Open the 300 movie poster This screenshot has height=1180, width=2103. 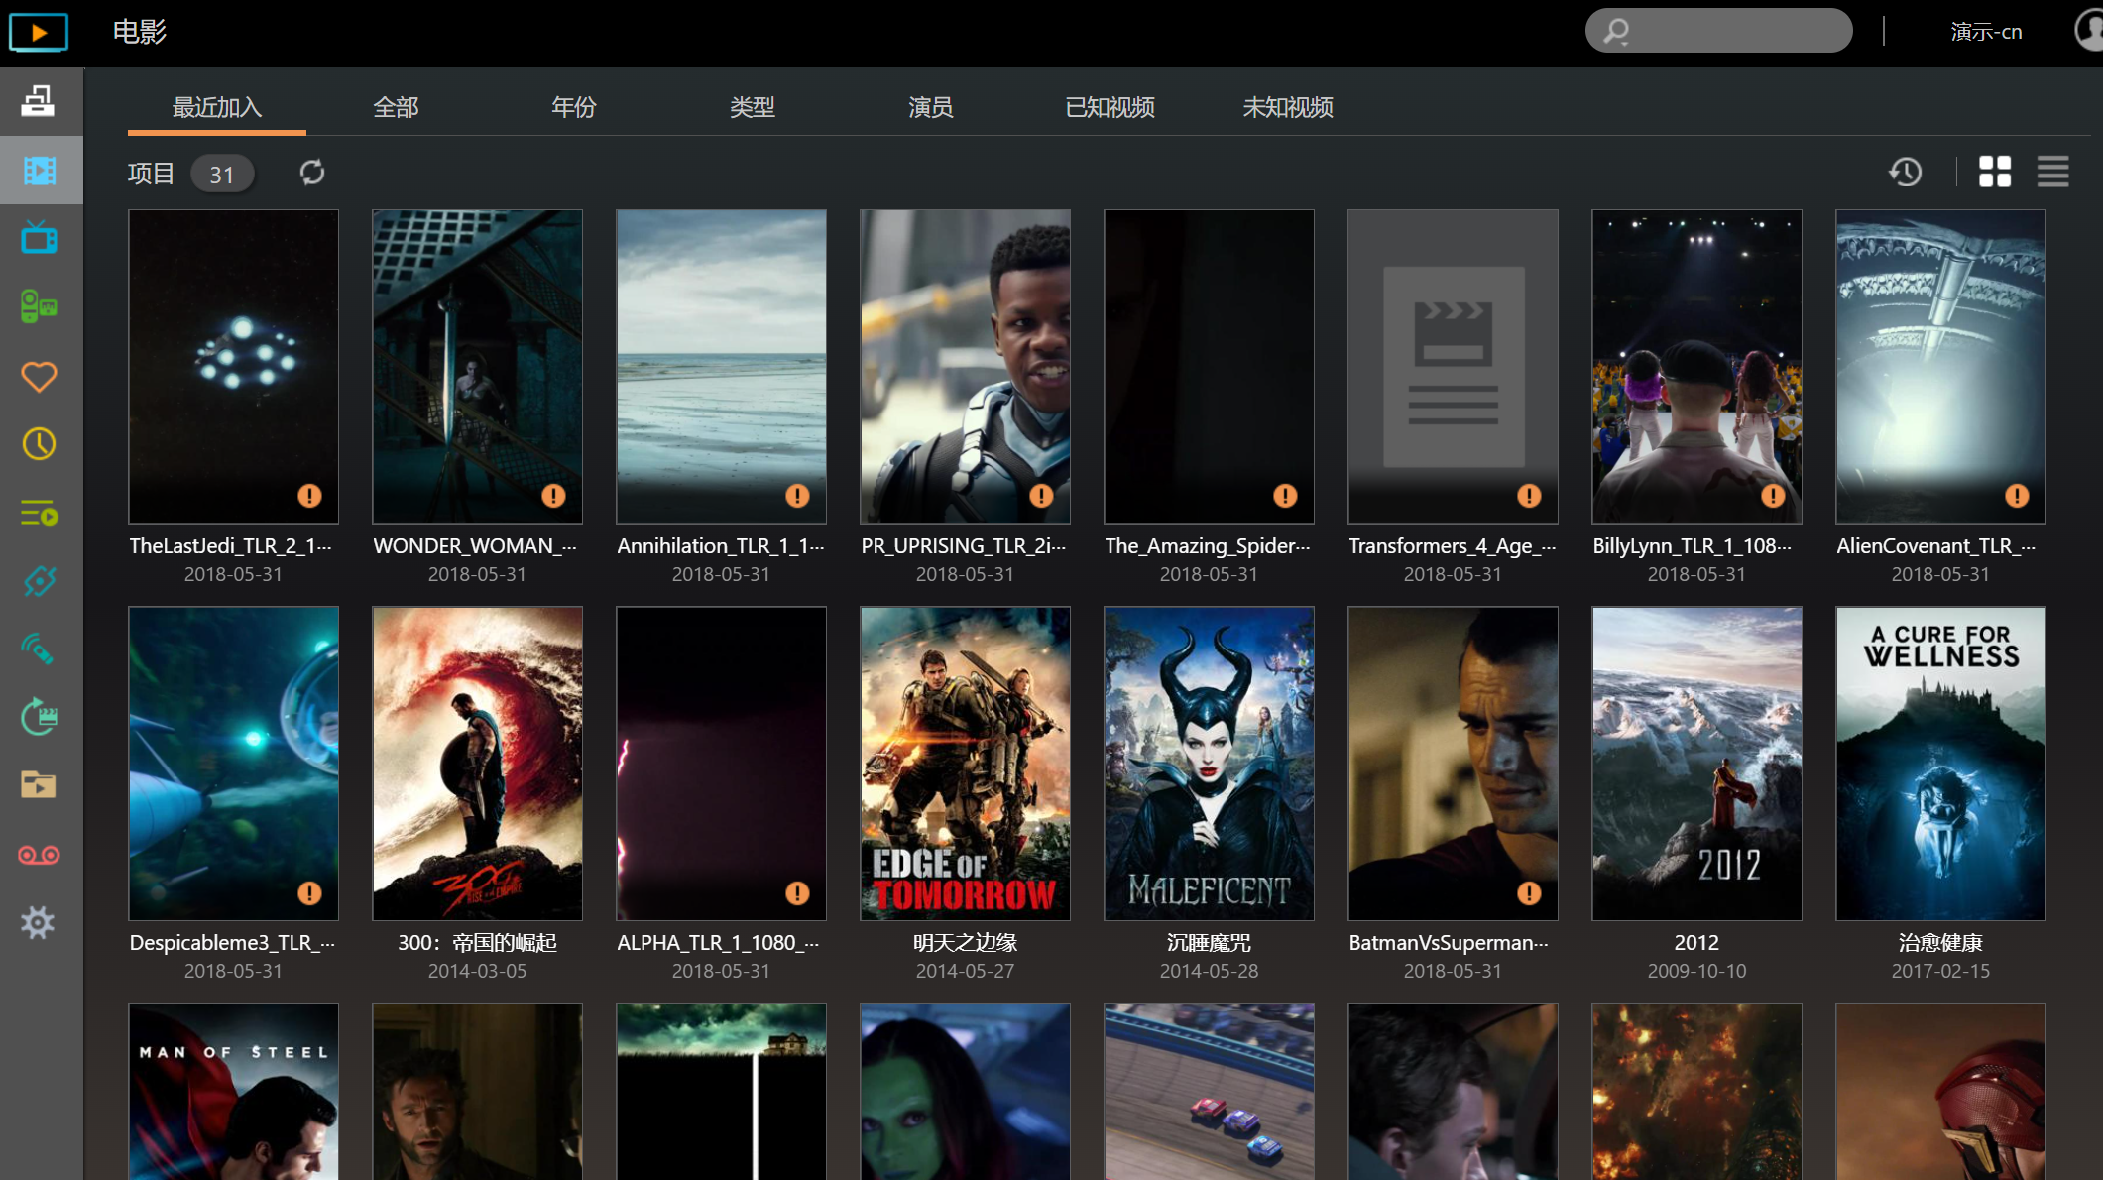[x=477, y=764]
